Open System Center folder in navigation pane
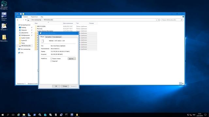 [x=25, y=38]
